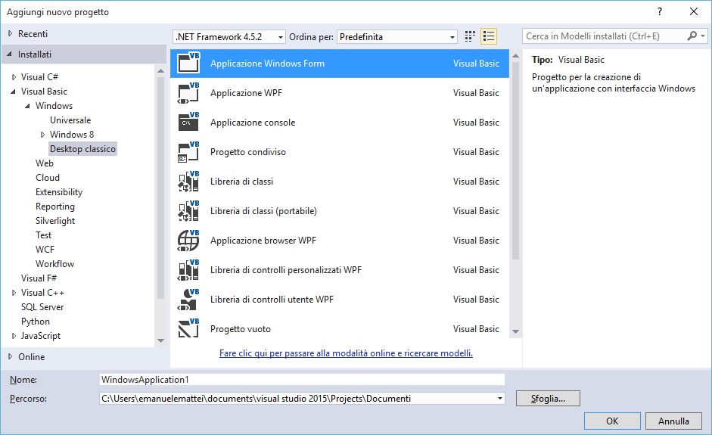Select the Progetto condiviso template icon
The height and width of the screenshot is (435, 712).
click(x=188, y=151)
